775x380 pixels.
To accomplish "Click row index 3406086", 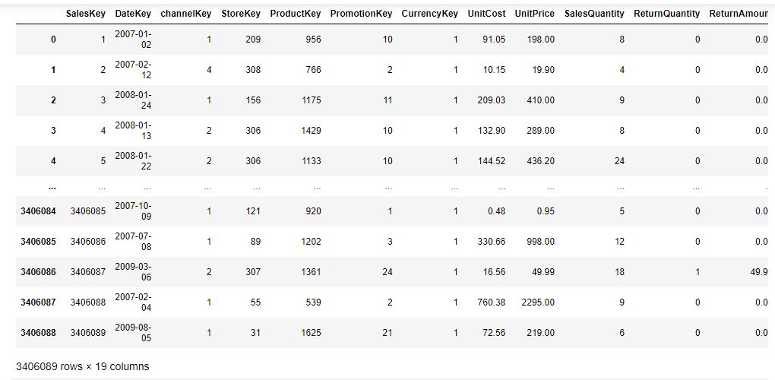I will 38,272.
